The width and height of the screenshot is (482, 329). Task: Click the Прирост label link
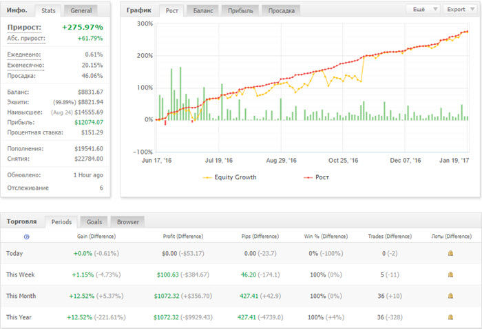point(24,27)
